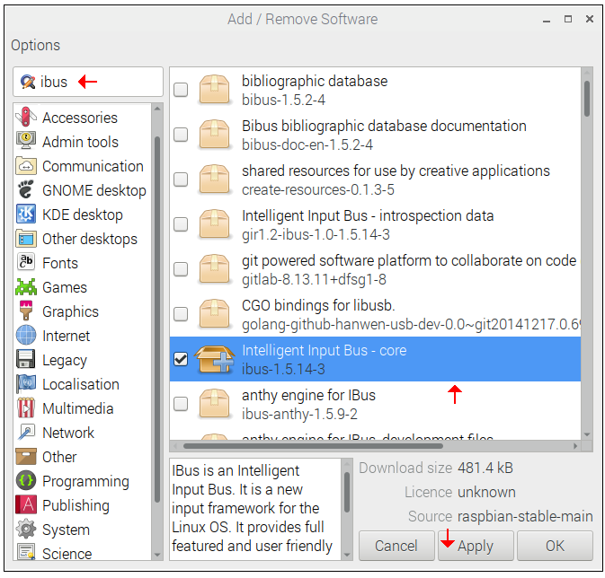Click the KDE desktop icon
This screenshot has width=605, height=578.
pyautogui.click(x=26, y=215)
